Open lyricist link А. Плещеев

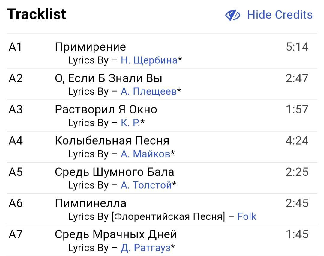tap(148, 91)
